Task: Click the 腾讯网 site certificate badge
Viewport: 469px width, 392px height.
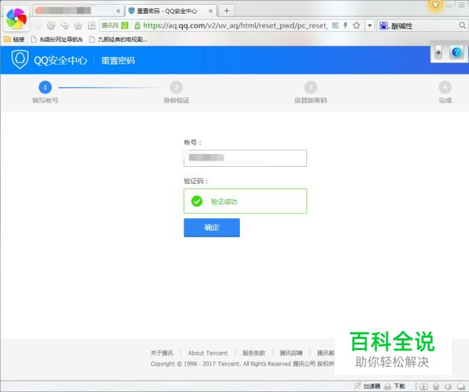Action: 115,26
